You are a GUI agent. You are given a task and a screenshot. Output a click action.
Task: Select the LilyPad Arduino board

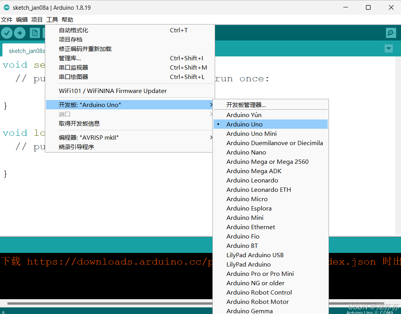point(270,265)
